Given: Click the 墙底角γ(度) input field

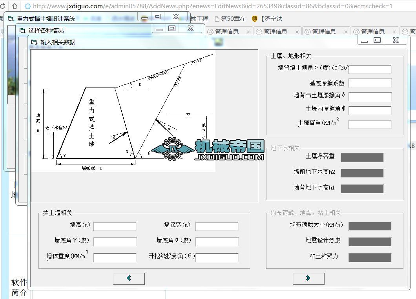Looking at the screenshot, I should [115, 242].
